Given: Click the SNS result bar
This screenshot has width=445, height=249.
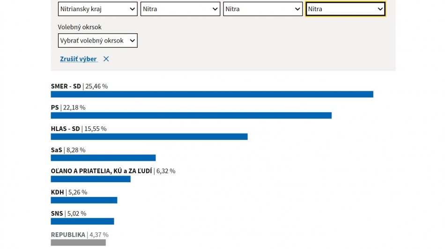Looking at the screenshot, I should tap(82, 221).
